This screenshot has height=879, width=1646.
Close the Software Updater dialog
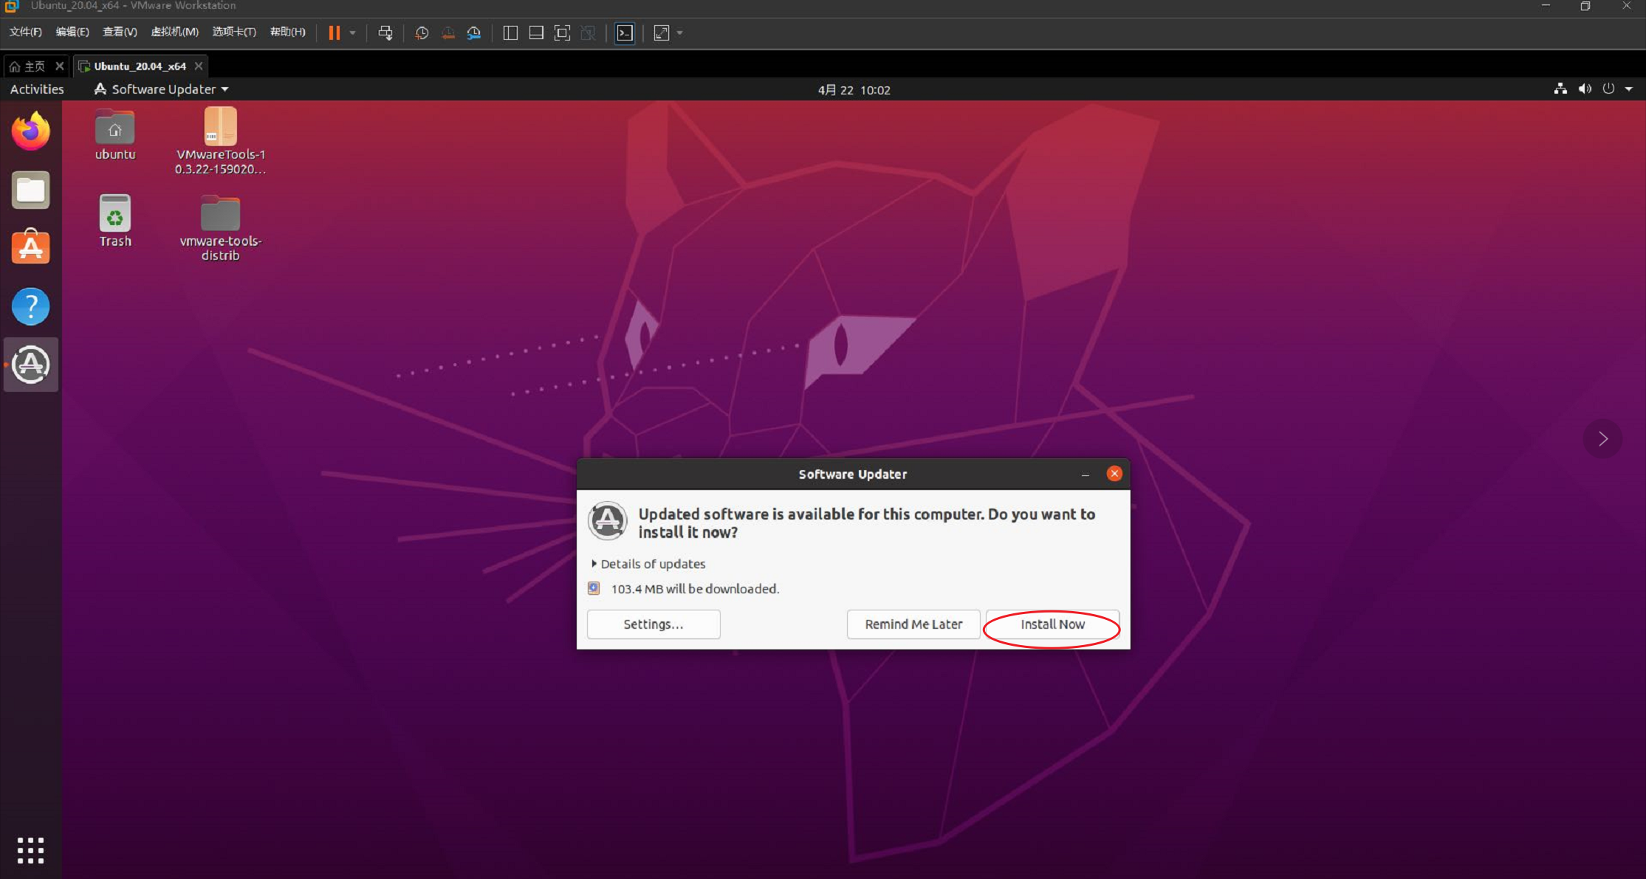pyautogui.click(x=1114, y=474)
